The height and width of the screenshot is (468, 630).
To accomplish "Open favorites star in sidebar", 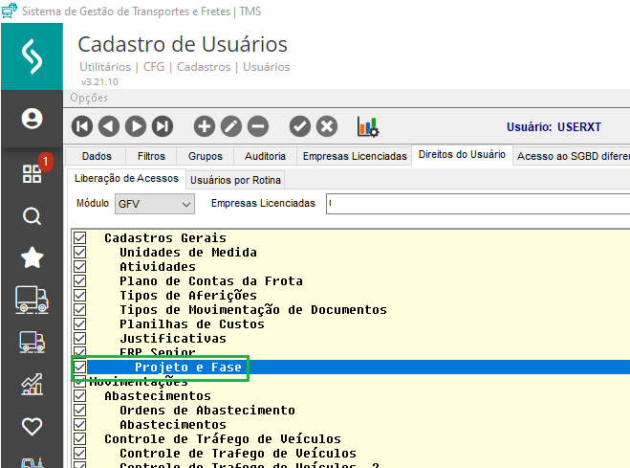I will point(32,257).
